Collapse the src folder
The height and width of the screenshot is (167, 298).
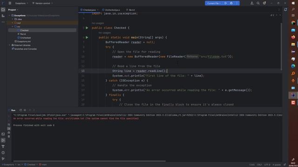(13, 27)
